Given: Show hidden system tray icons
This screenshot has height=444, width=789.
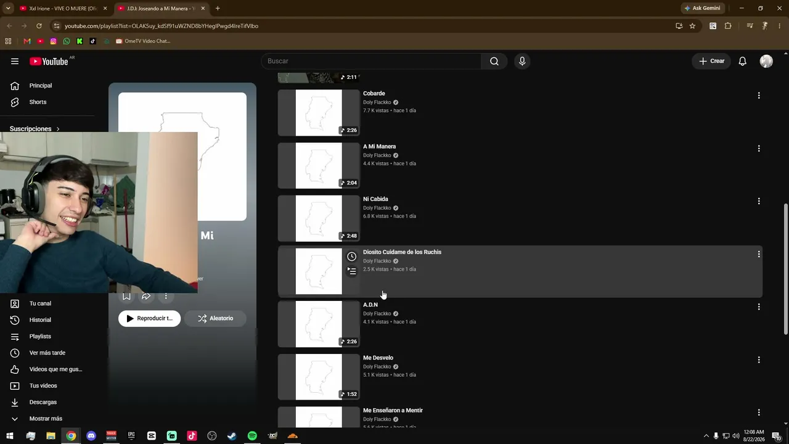Looking at the screenshot, I should [706, 436].
